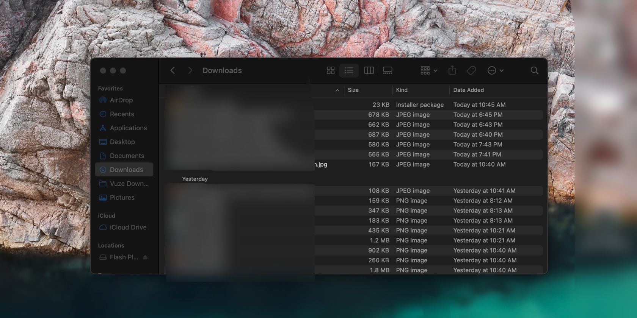Click the Share icon
The height and width of the screenshot is (318, 637).
tap(452, 70)
